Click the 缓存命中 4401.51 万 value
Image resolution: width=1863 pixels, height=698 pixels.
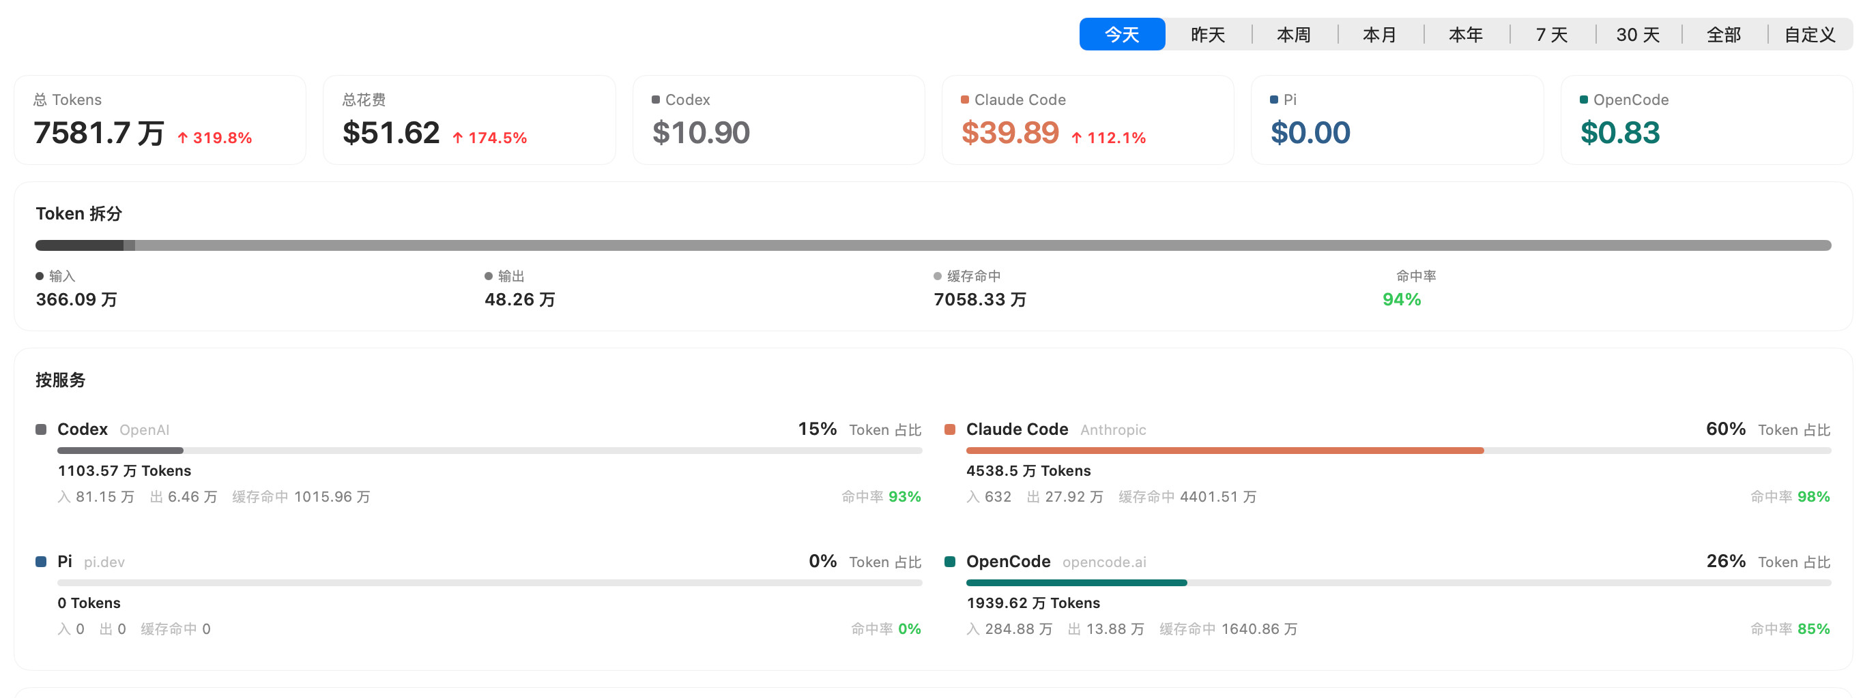1187,497
